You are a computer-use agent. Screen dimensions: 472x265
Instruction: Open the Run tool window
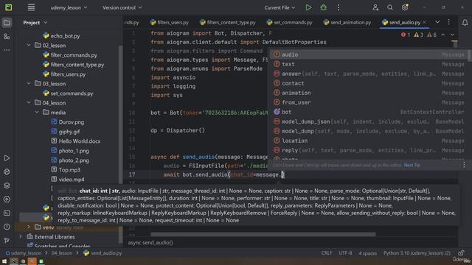pos(7,158)
